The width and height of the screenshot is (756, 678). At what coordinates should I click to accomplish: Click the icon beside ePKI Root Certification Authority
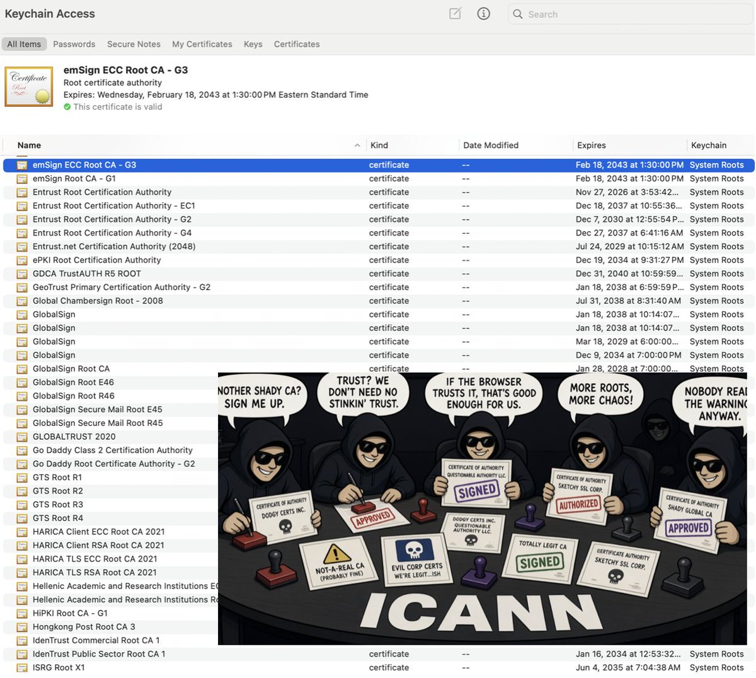click(x=22, y=260)
